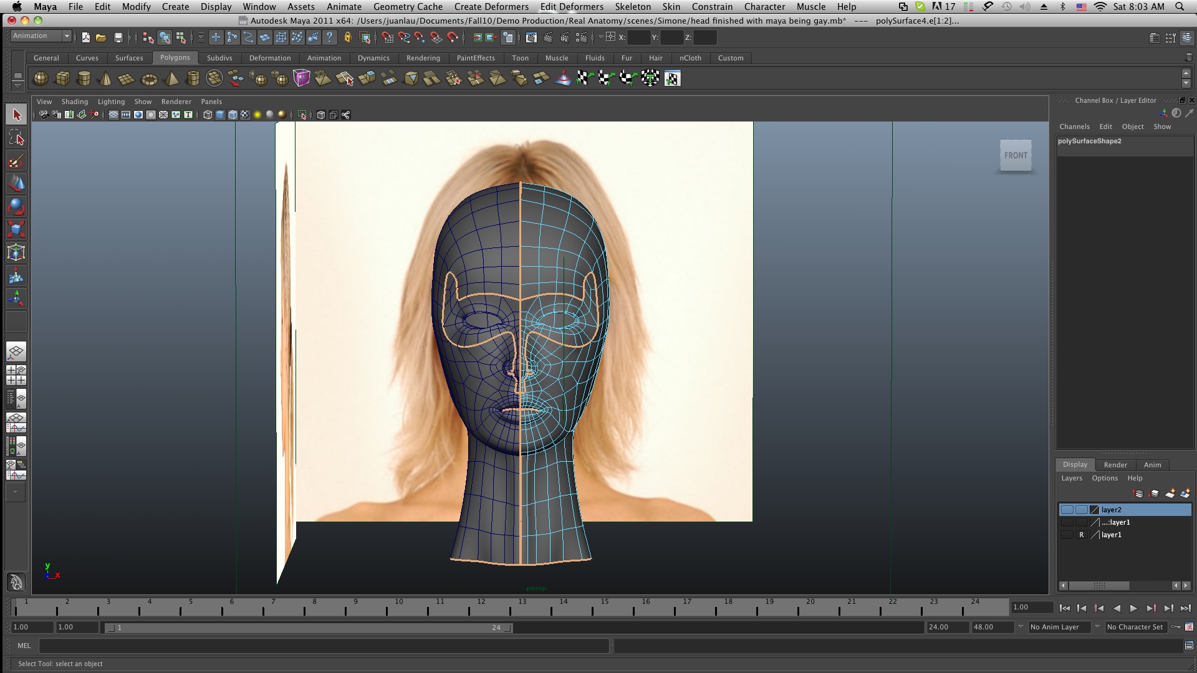Viewport: 1197px width, 673px height.
Task: Open the No Anim Layer dropdown
Action: click(x=1060, y=627)
